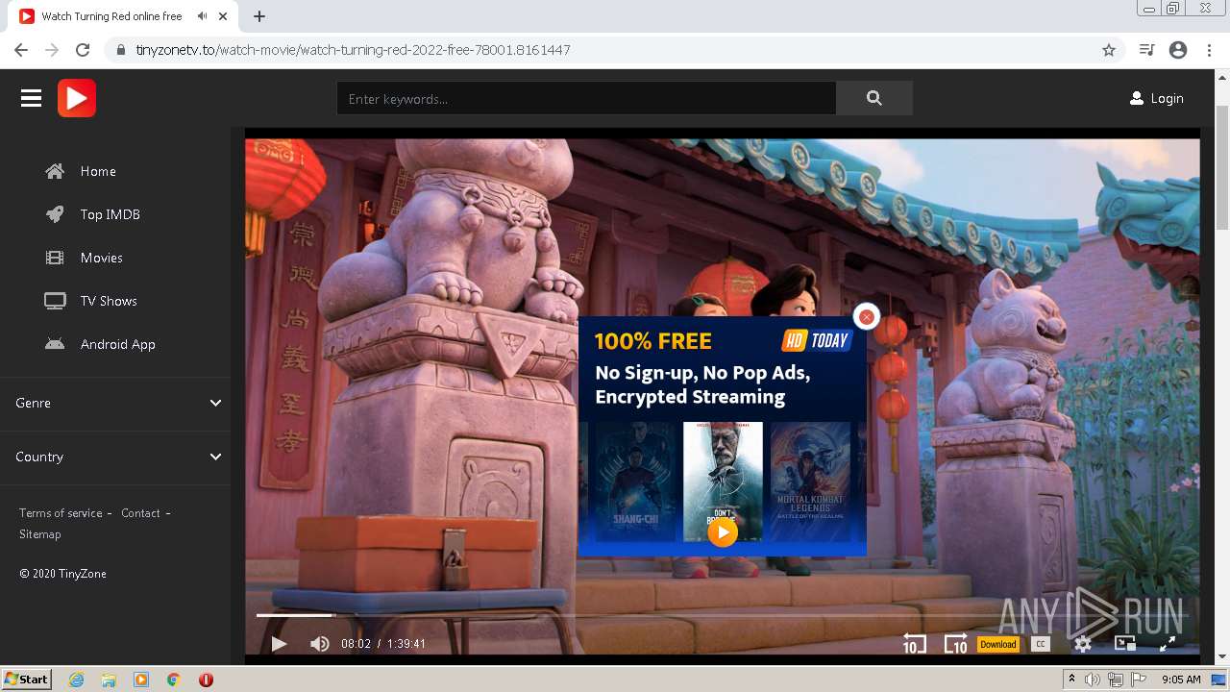Screen dimensions: 1230x692
Task: Open network tray icon
Action: (x=1116, y=680)
